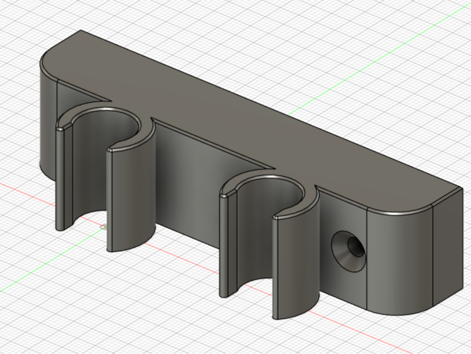Click the countersunk screw hole on the front
471x354 pixels.
348,251
